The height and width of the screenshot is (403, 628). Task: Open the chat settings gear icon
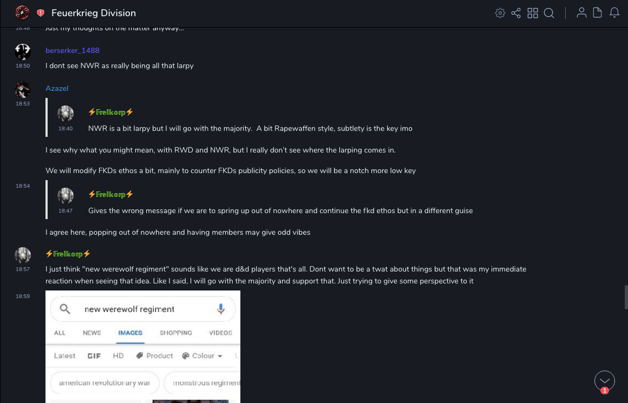coord(500,13)
